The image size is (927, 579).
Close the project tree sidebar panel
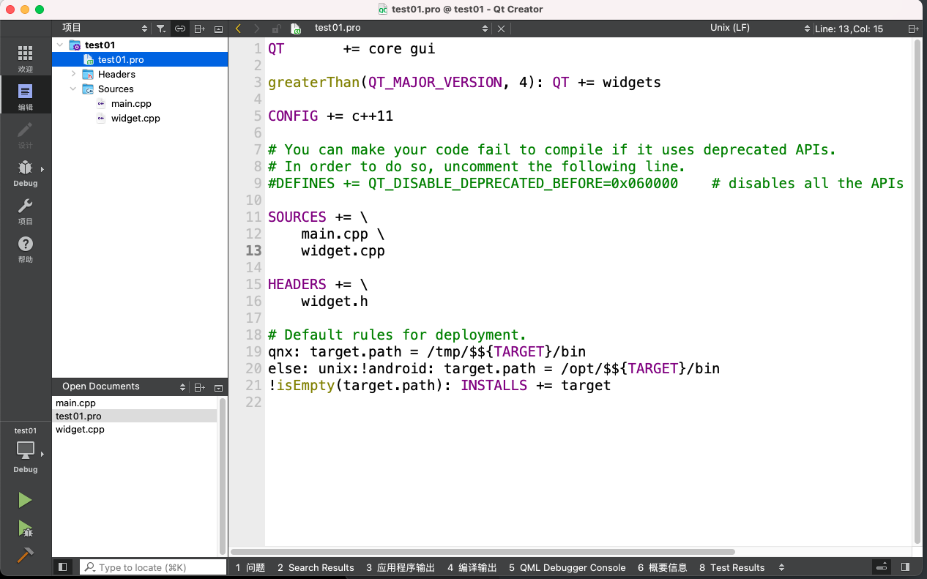pos(218,29)
